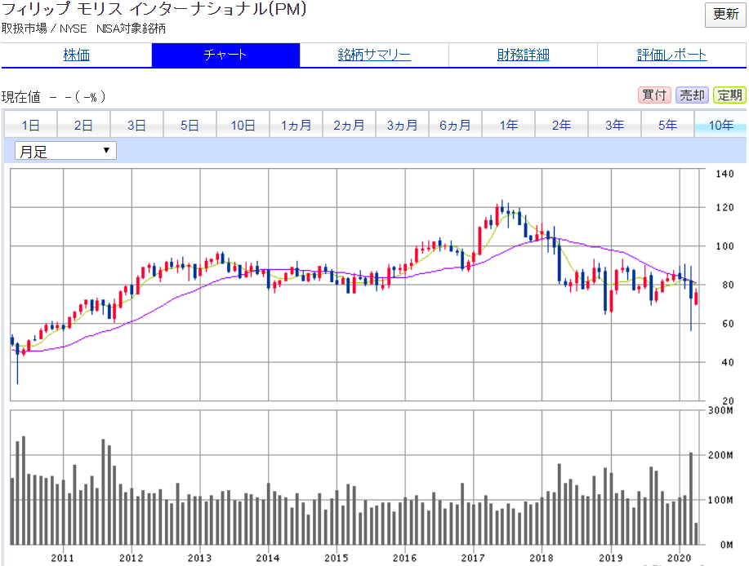Click the 取扱市場 / NYSE text
The width and height of the screenshot is (749, 566).
[x=44, y=29]
